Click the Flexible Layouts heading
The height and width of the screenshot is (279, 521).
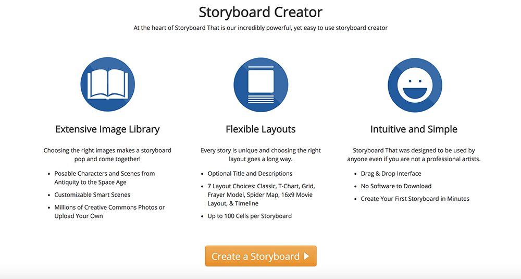(x=260, y=129)
